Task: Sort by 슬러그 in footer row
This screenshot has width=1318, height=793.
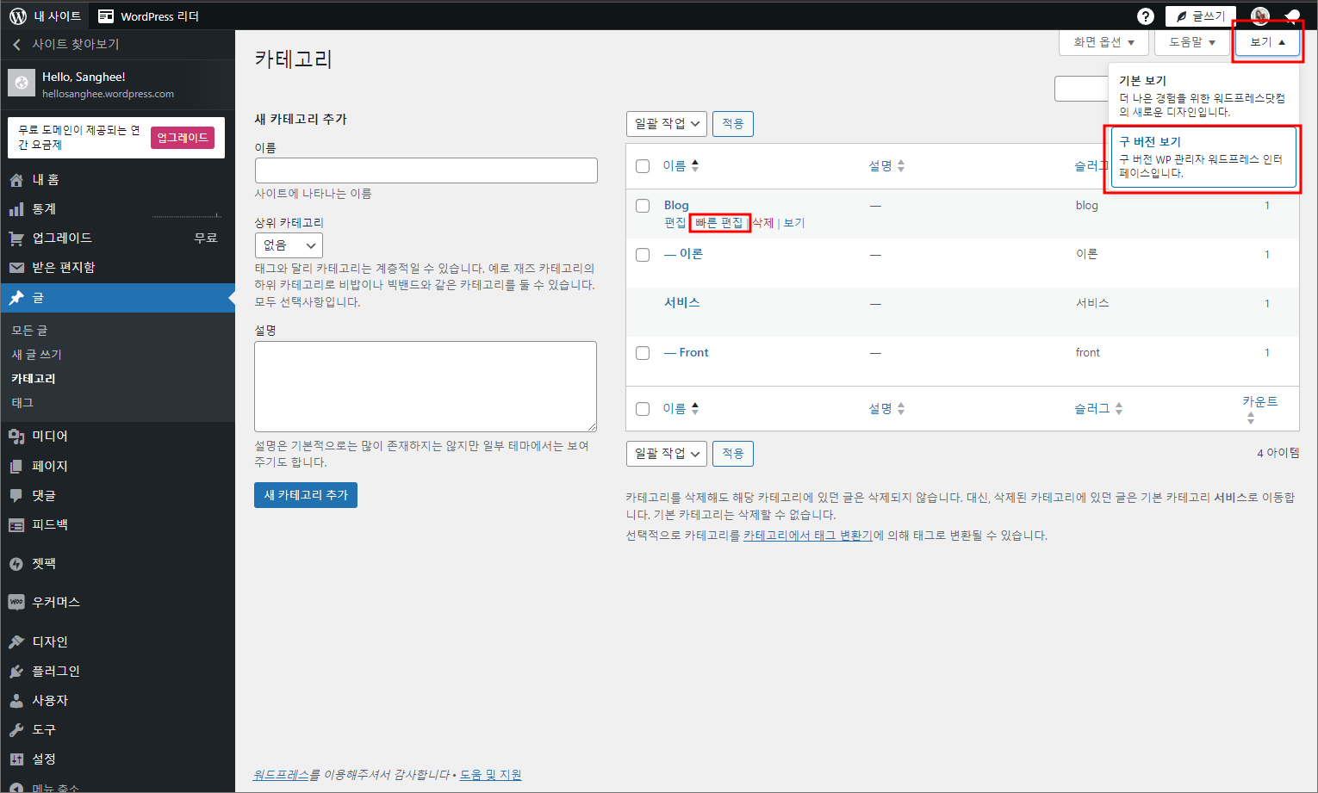Action: click(1098, 409)
